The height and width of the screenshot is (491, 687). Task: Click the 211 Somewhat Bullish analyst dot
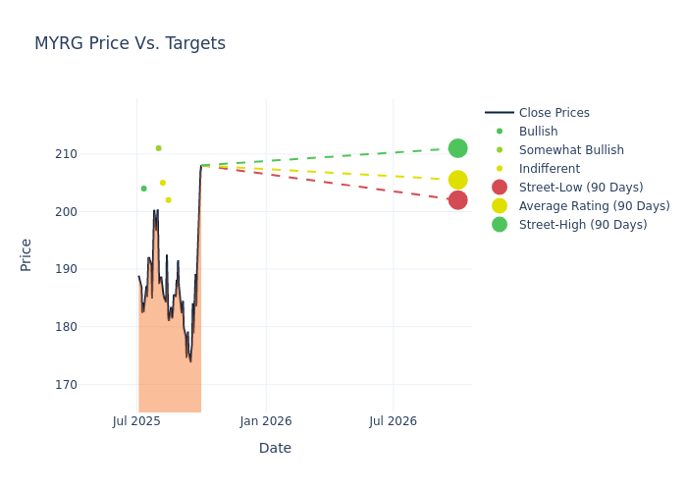(158, 148)
